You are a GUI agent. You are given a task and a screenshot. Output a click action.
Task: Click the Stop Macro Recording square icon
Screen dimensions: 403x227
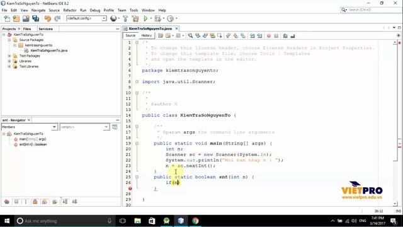(276, 36)
